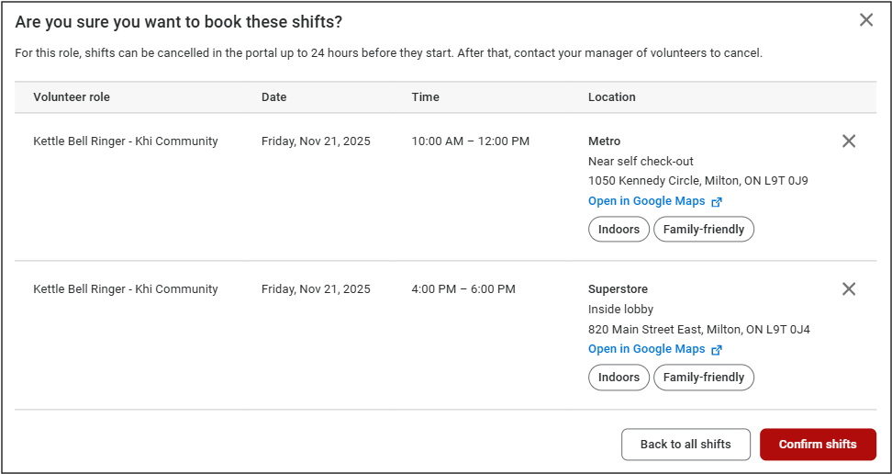Click the Metro address at 1050 Kennedy Circle
The image size is (892, 474).
[x=697, y=181]
